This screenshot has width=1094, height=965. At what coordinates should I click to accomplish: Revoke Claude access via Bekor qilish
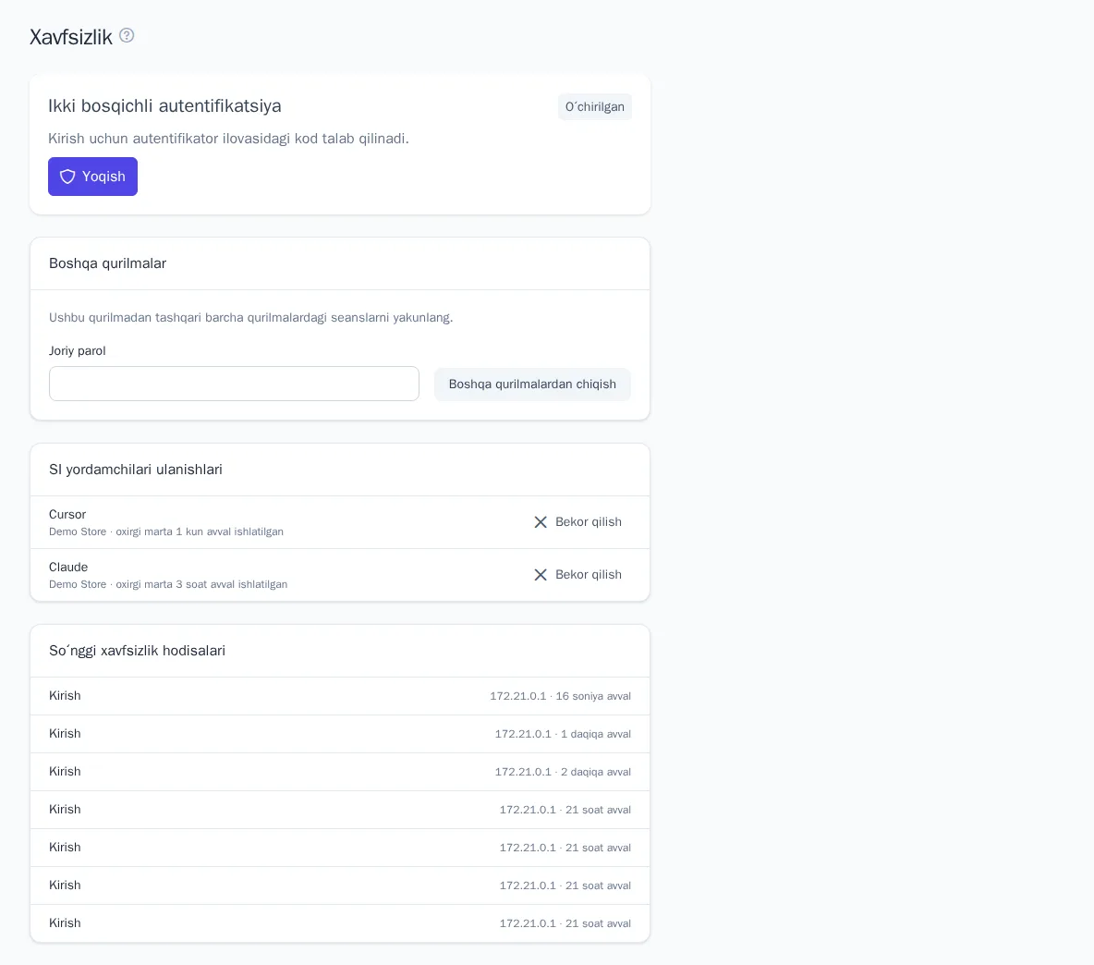pyautogui.click(x=577, y=574)
